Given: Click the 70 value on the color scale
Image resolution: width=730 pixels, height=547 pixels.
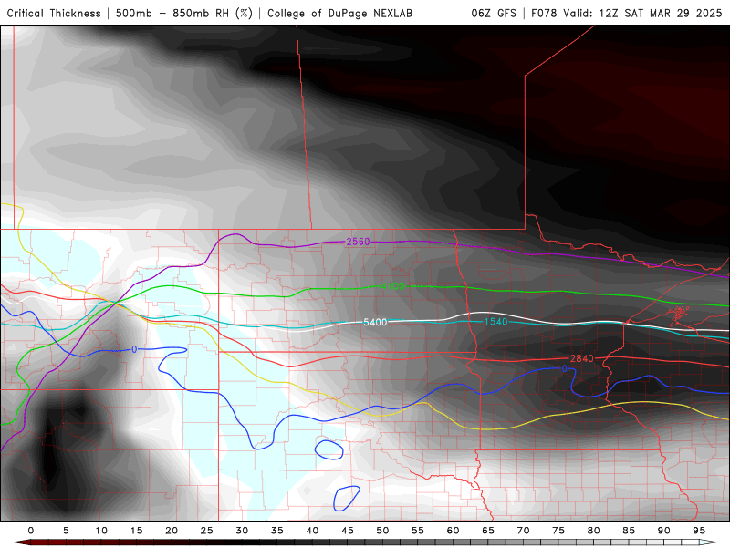Looking at the screenshot, I should click(523, 531).
